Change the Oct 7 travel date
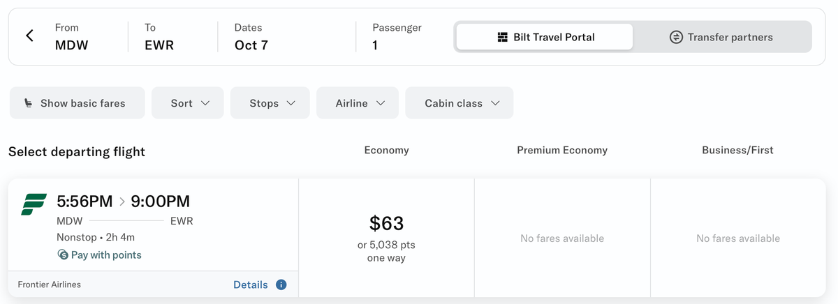838x304 pixels. (251, 37)
